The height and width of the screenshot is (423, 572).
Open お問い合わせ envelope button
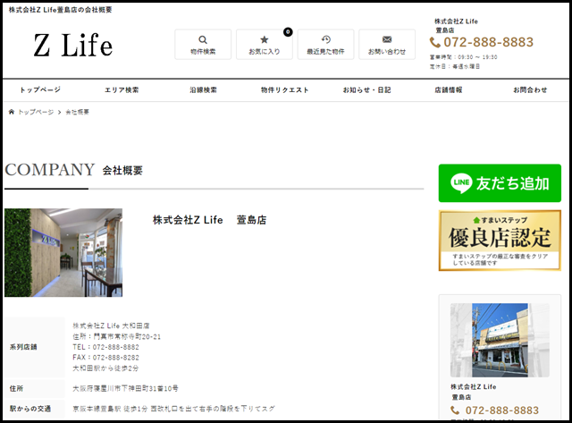[x=387, y=44]
